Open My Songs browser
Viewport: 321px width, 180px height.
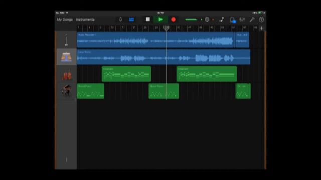click(65, 20)
